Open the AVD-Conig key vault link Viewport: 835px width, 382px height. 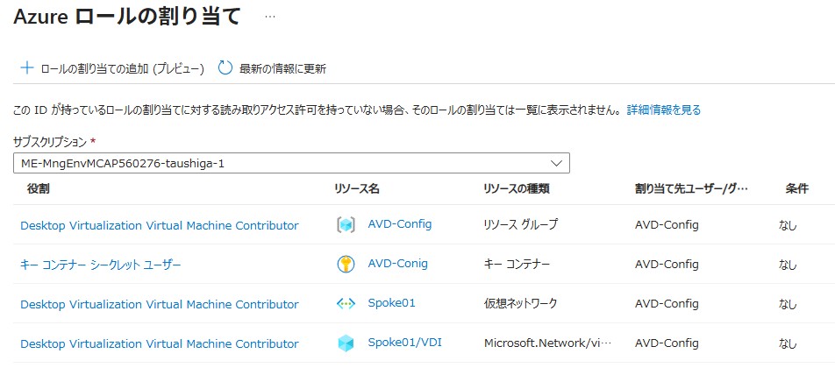[398, 264]
